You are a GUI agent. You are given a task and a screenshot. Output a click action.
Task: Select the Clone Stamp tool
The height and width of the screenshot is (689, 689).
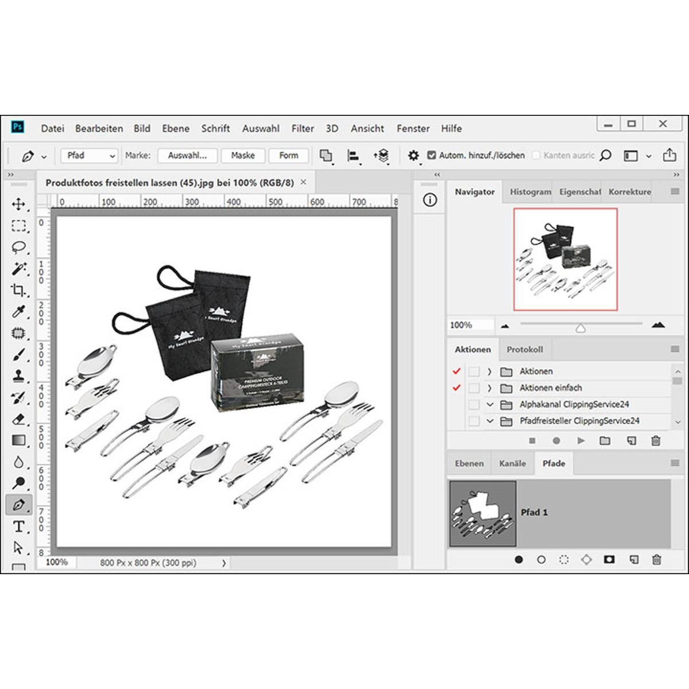[x=18, y=376]
